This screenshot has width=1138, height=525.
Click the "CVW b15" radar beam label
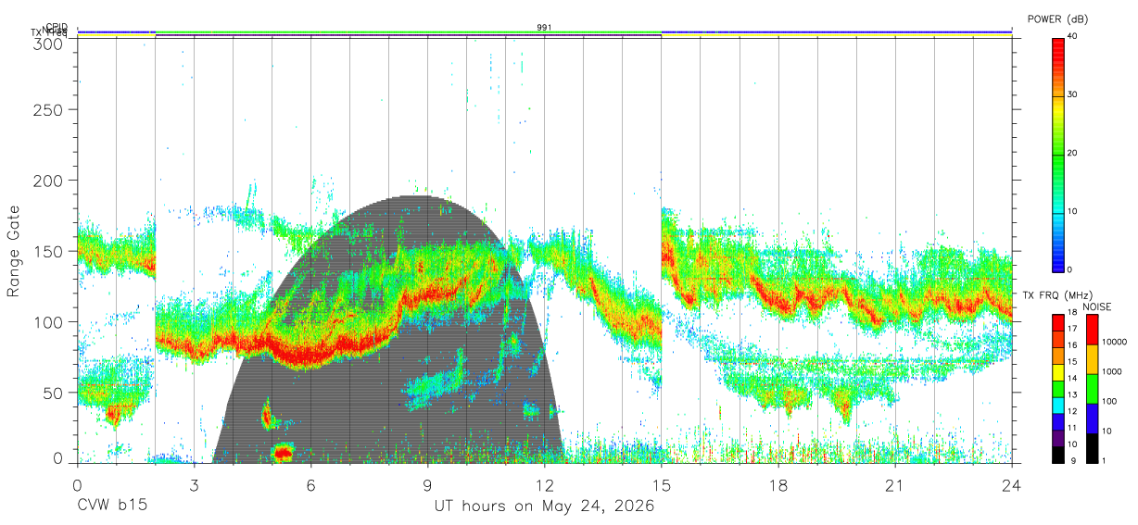(x=111, y=506)
